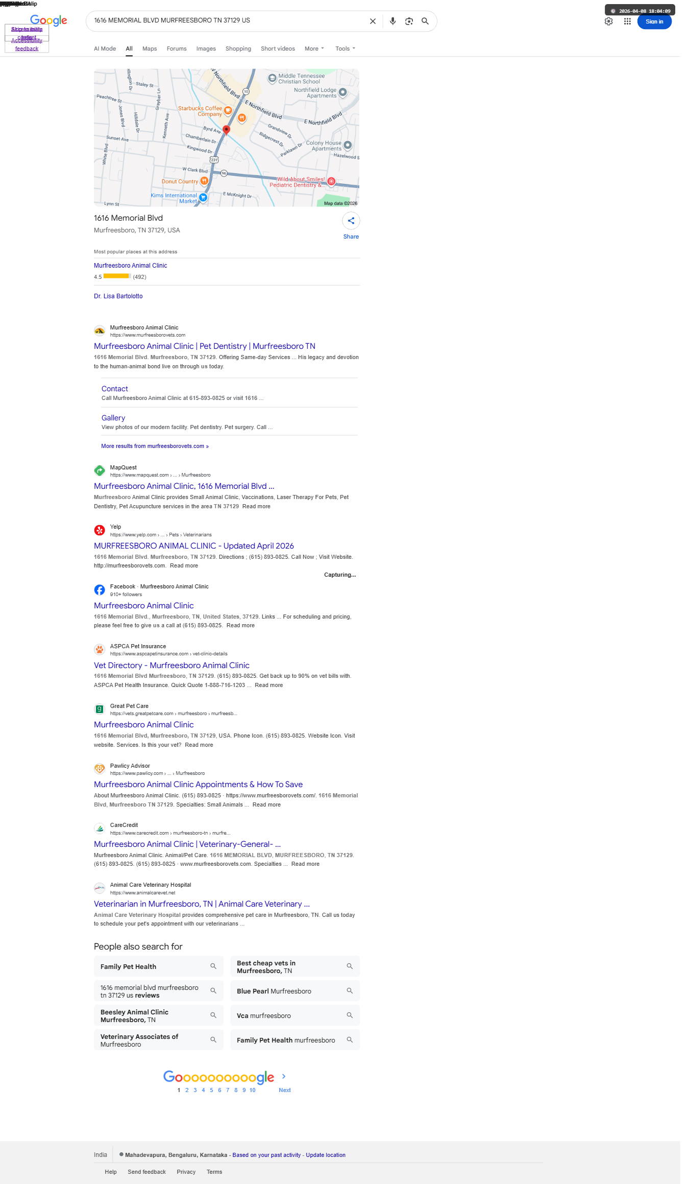This screenshot has height=1184, width=688.
Task: Open Google apps grid icon
Action: click(x=627, y=21)
